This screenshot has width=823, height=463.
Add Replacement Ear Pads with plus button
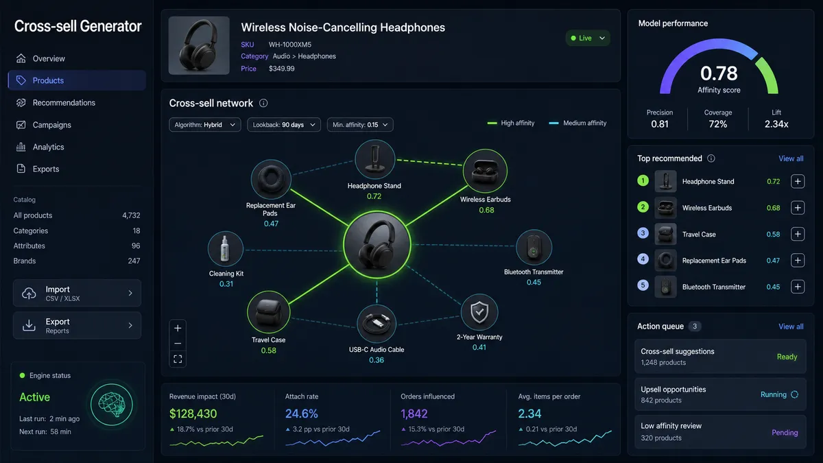(798, 260)
